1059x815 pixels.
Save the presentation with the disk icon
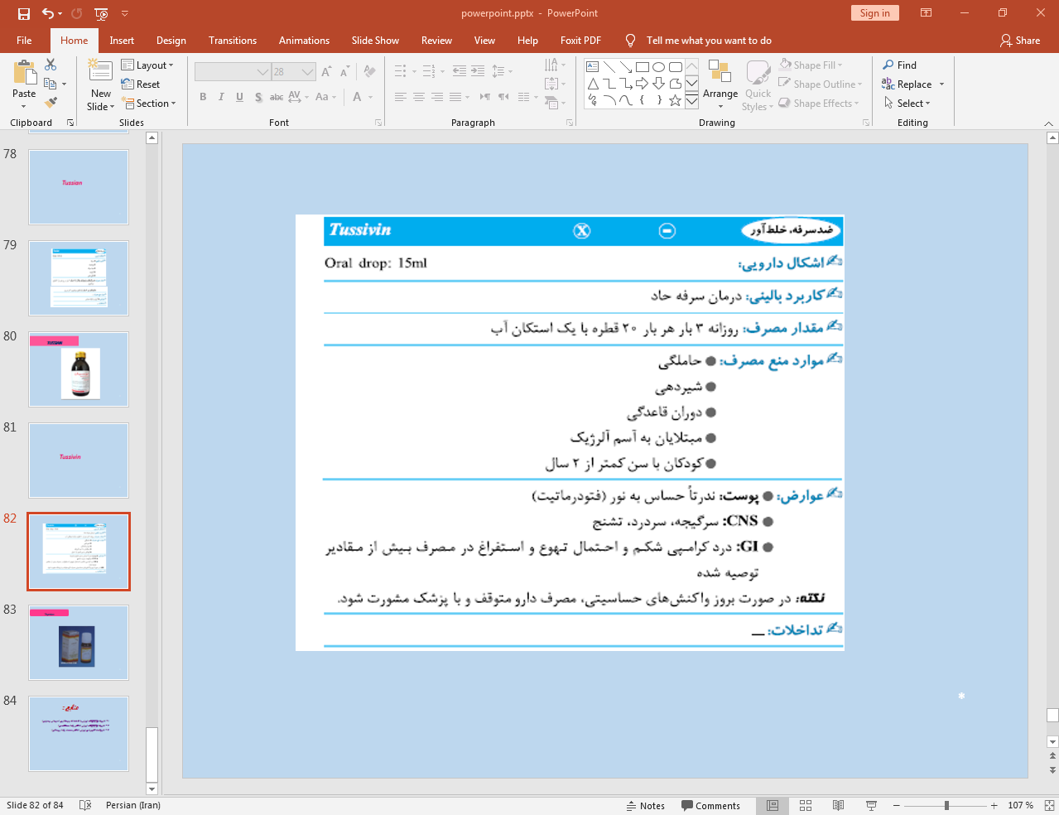coord(23,13)
